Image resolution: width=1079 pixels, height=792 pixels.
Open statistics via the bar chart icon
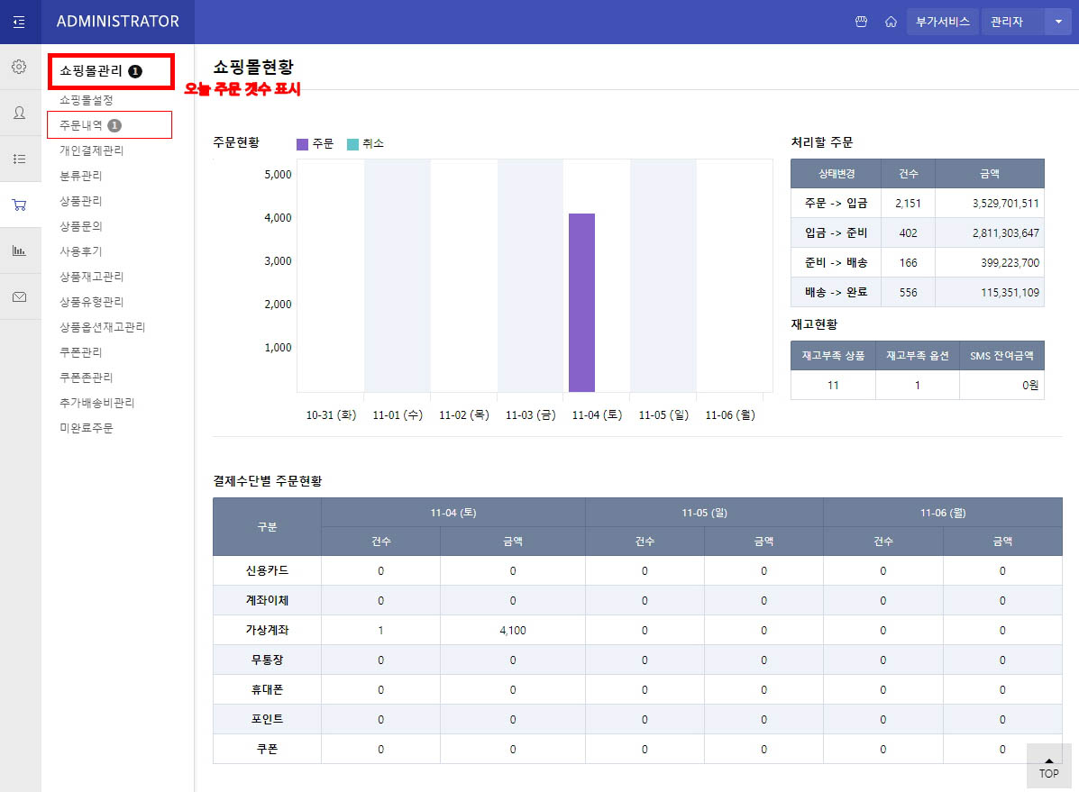pos(19,250)
